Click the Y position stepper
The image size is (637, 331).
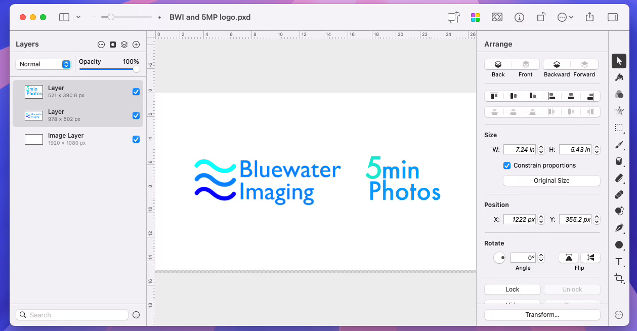tap(597, 220)
